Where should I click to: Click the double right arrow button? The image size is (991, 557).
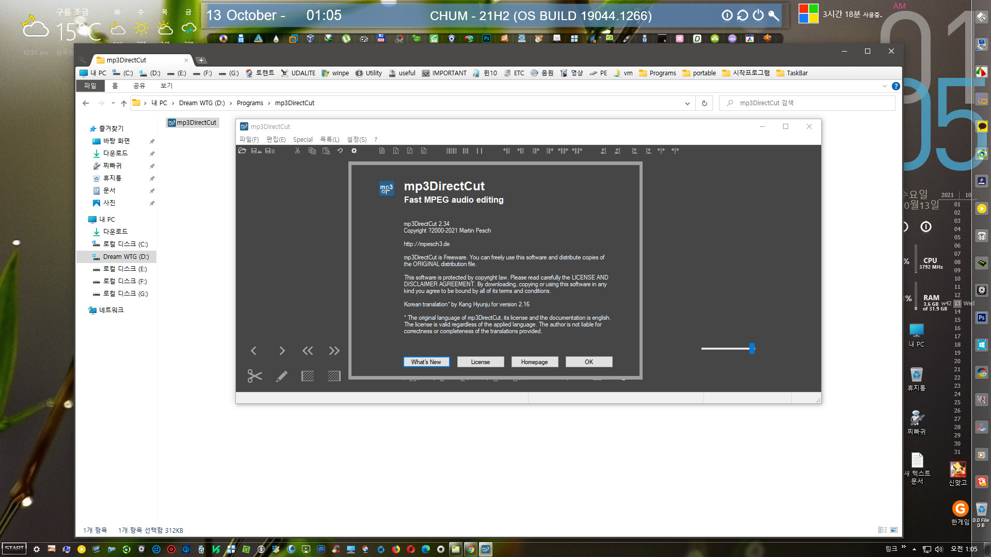click(334, 351)
